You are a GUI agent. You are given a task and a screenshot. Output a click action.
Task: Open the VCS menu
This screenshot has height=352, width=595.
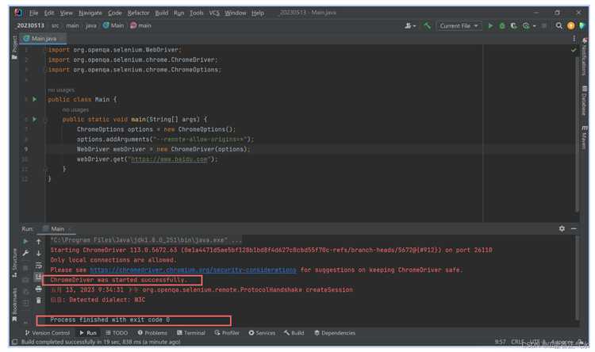214,13
